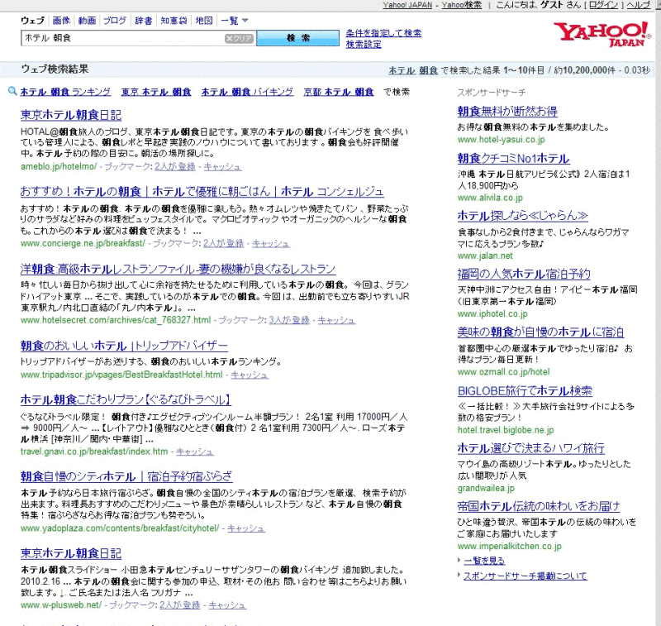
Task: Open sponsored link 朝食無料が断然お得
Action: pos(507,111)
